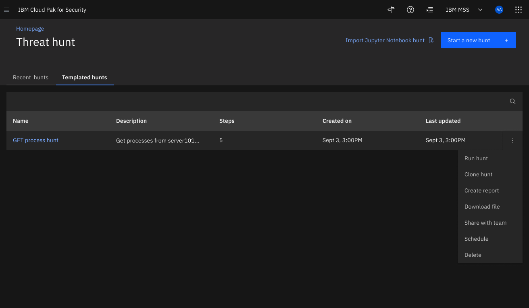Open the AA user avatar
This screenshot has width=529, height=308.
(x=499, y=10)
